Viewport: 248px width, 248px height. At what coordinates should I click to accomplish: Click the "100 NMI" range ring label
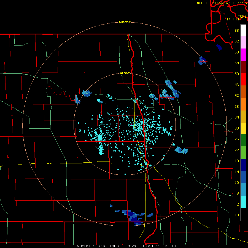(125, 22)
